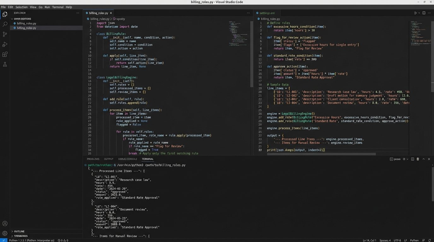The image size is (434, 242).
Task: Open the Terminal menu in menu bar
Action: (57, 7)
